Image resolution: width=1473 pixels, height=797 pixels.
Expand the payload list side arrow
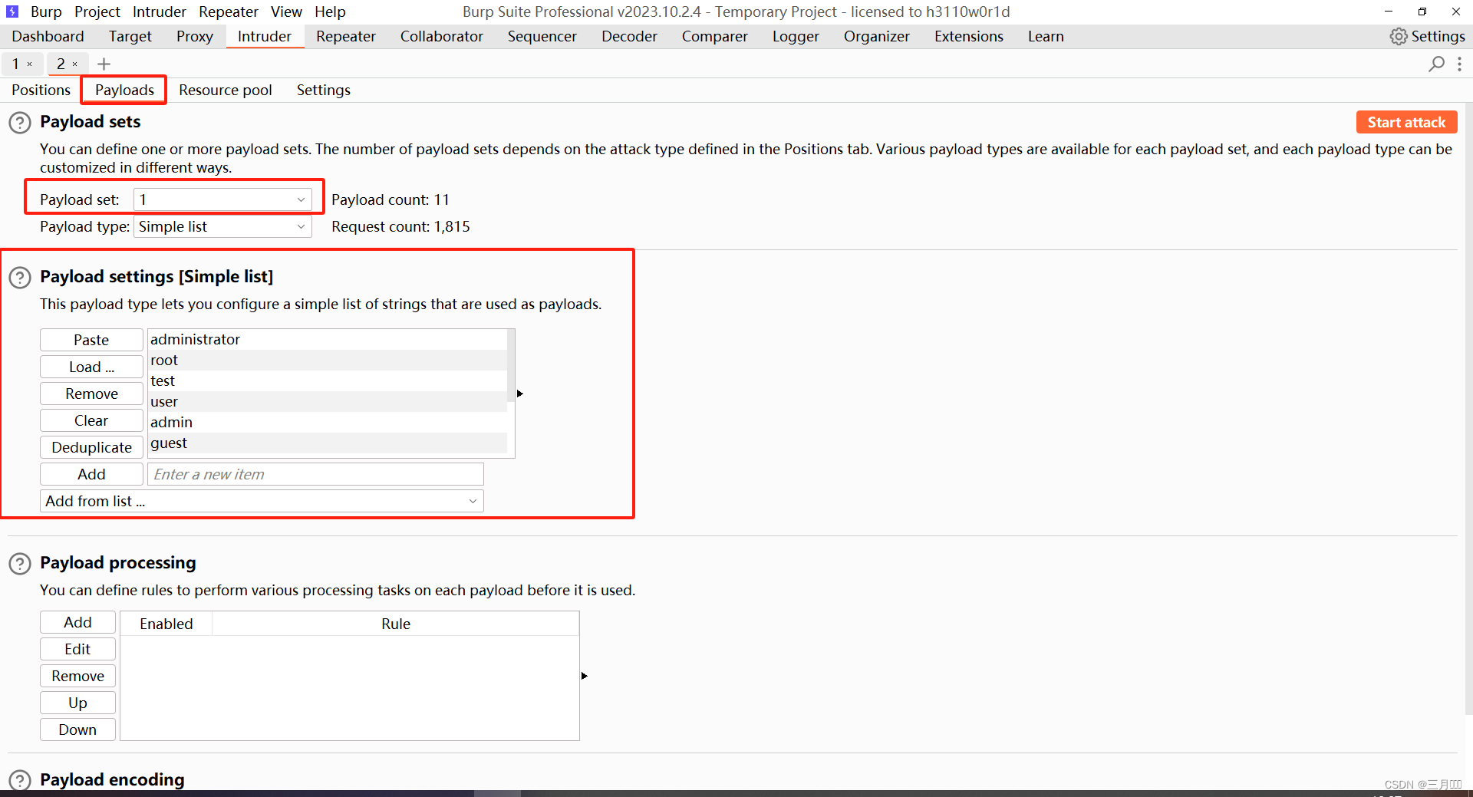coord(519,394)
